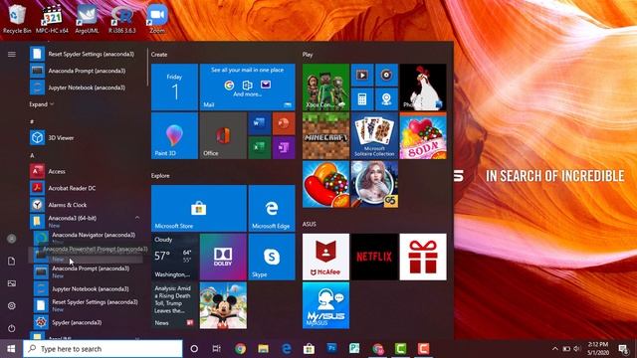Open the weather tile for Washington
This screenshot has height=358, width=637.
pos(175,257)
